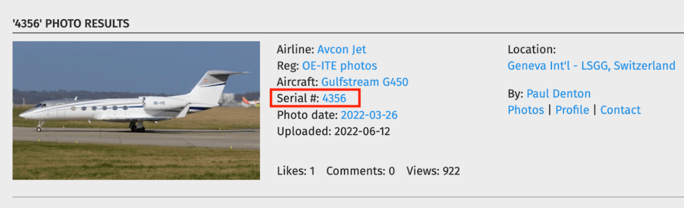This screenshot has height=208, width=684.
Task: Click the Likes: 1 counter
Action: 296,171
